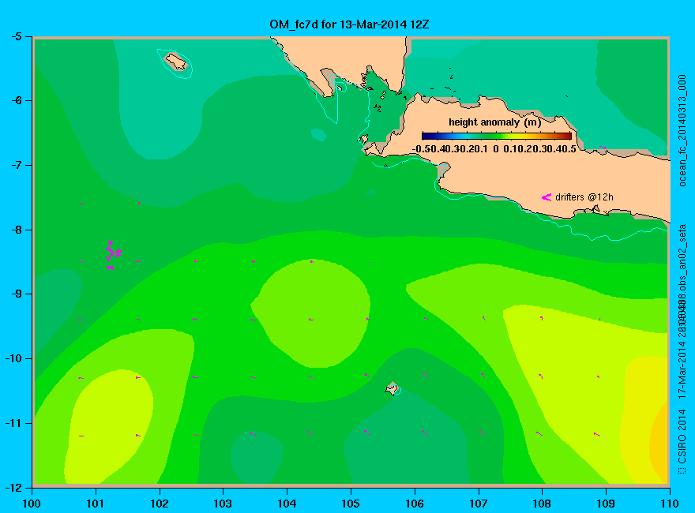Click the cluster of magenta drifters near 101E 8S
This screenshot has height=513, width=695.
112,255
